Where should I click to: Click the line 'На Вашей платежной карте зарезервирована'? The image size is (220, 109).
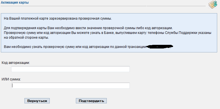pyautogui.click(x=58, y=18)
